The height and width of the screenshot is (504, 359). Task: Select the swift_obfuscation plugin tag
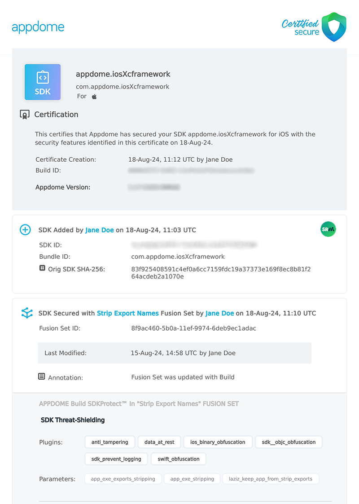coord(179,459)
